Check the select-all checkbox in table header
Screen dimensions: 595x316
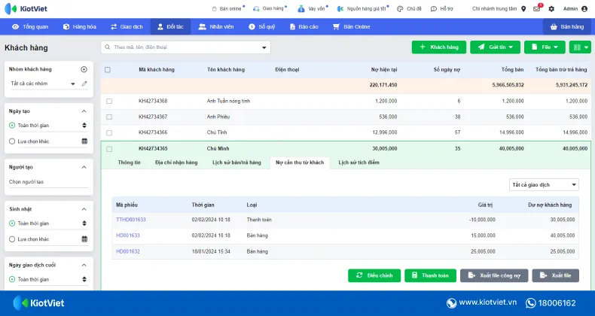108,70
